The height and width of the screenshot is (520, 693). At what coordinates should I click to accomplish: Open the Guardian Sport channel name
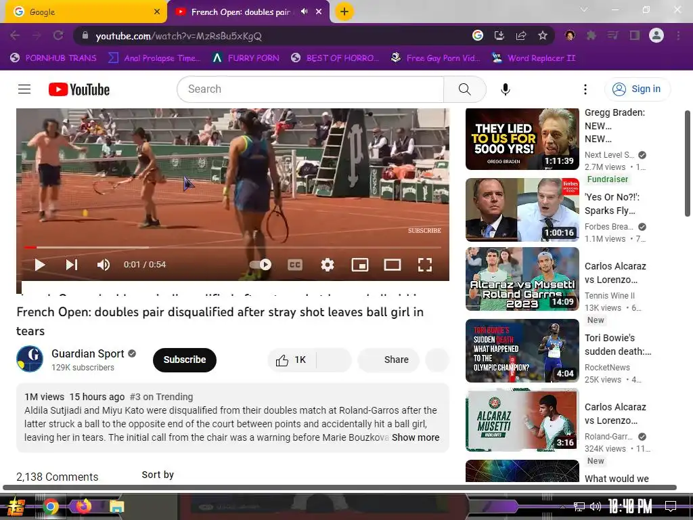[87, 353]
